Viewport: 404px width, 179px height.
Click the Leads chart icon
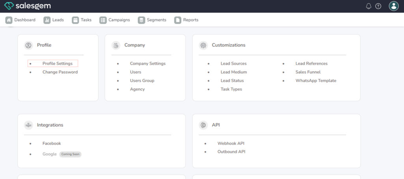(47, 20)
